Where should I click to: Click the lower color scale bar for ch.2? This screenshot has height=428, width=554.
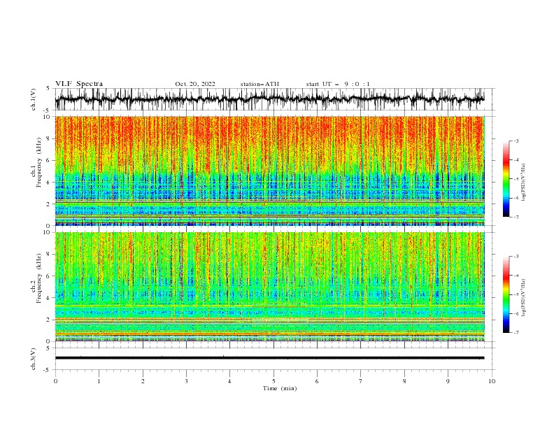[506, 294]
